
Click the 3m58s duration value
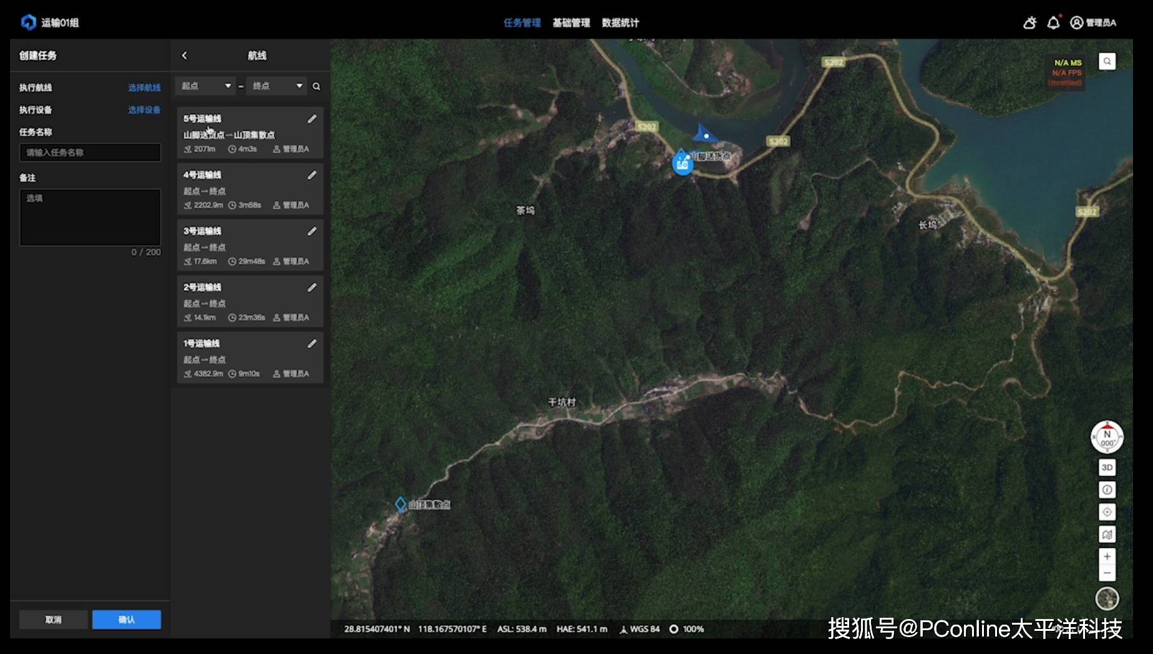pos(250,205)
